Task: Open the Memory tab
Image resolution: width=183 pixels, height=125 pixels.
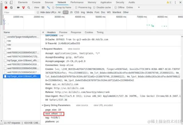Action: tap(92, 2)
